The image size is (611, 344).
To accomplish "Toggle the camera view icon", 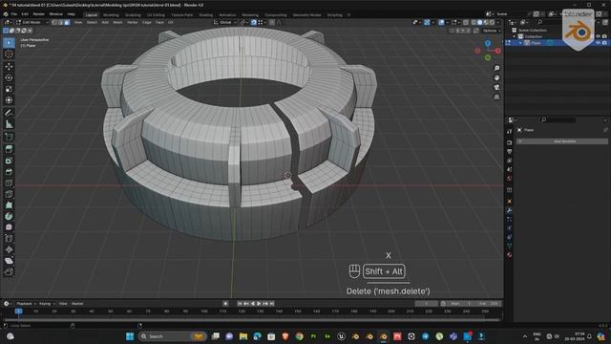I will point(496,87).
